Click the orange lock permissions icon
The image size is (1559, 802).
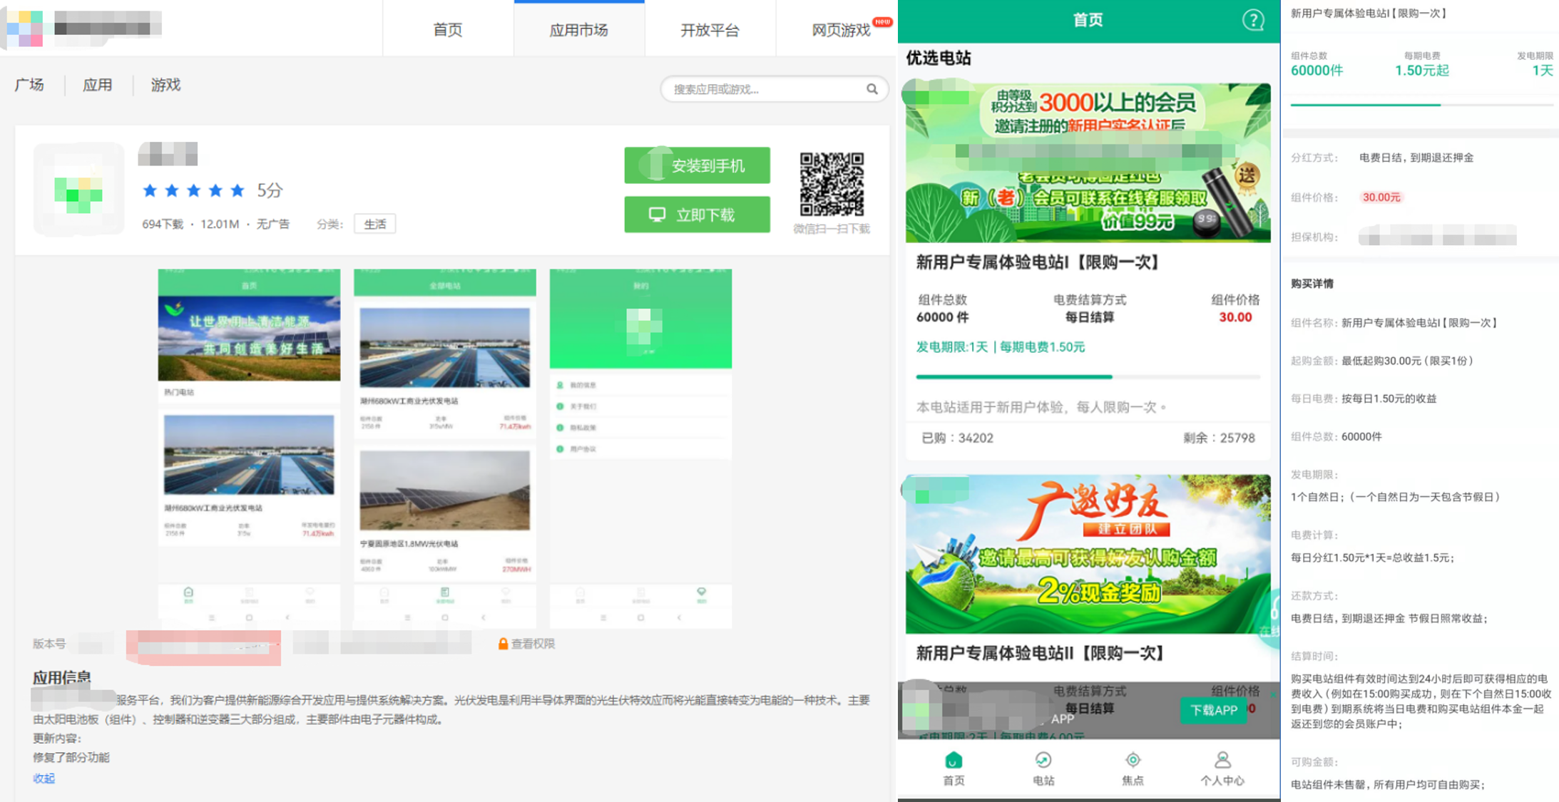[503, 644]
